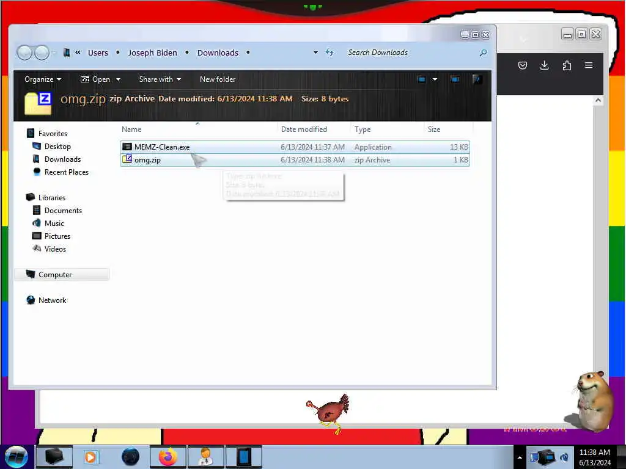The height and width of the screenshot is (469, 626).
Task: Click the Firefox scrollbar up arrow
Action: tap(598, 101)
